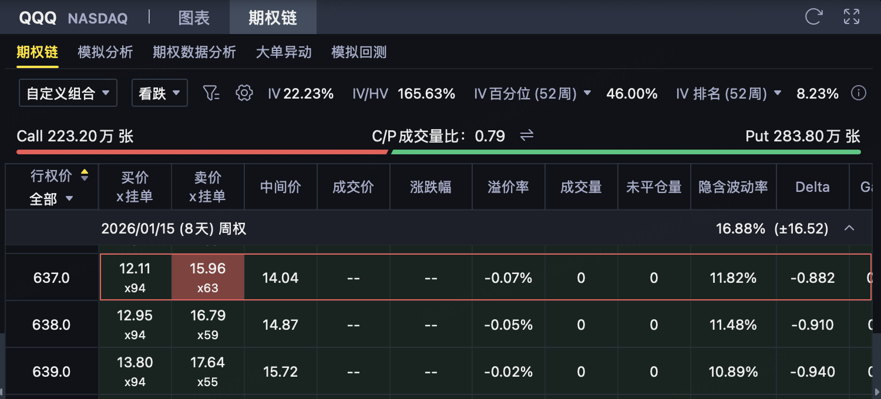Viewport: 881px width, 399px height.
Task: Click the 12.11 bid price cell
Action: (134, 277)
